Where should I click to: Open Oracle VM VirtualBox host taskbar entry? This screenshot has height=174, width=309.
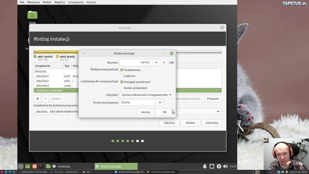point(130,172)
